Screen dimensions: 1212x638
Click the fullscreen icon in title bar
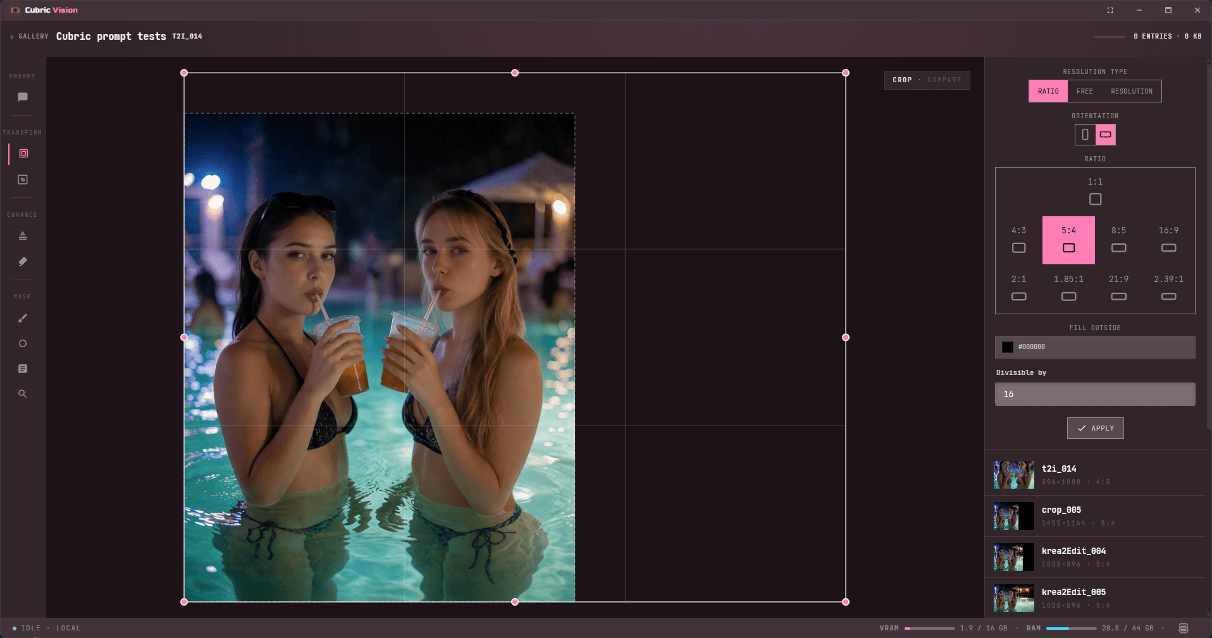[x=1110, y=10]
